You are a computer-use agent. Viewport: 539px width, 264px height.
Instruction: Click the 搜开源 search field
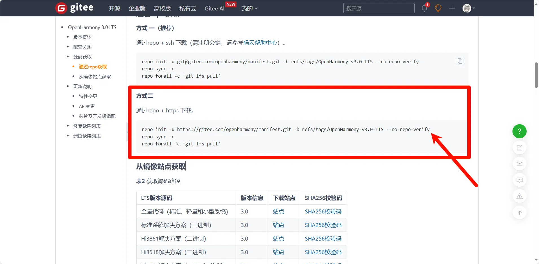pos(378,8)
